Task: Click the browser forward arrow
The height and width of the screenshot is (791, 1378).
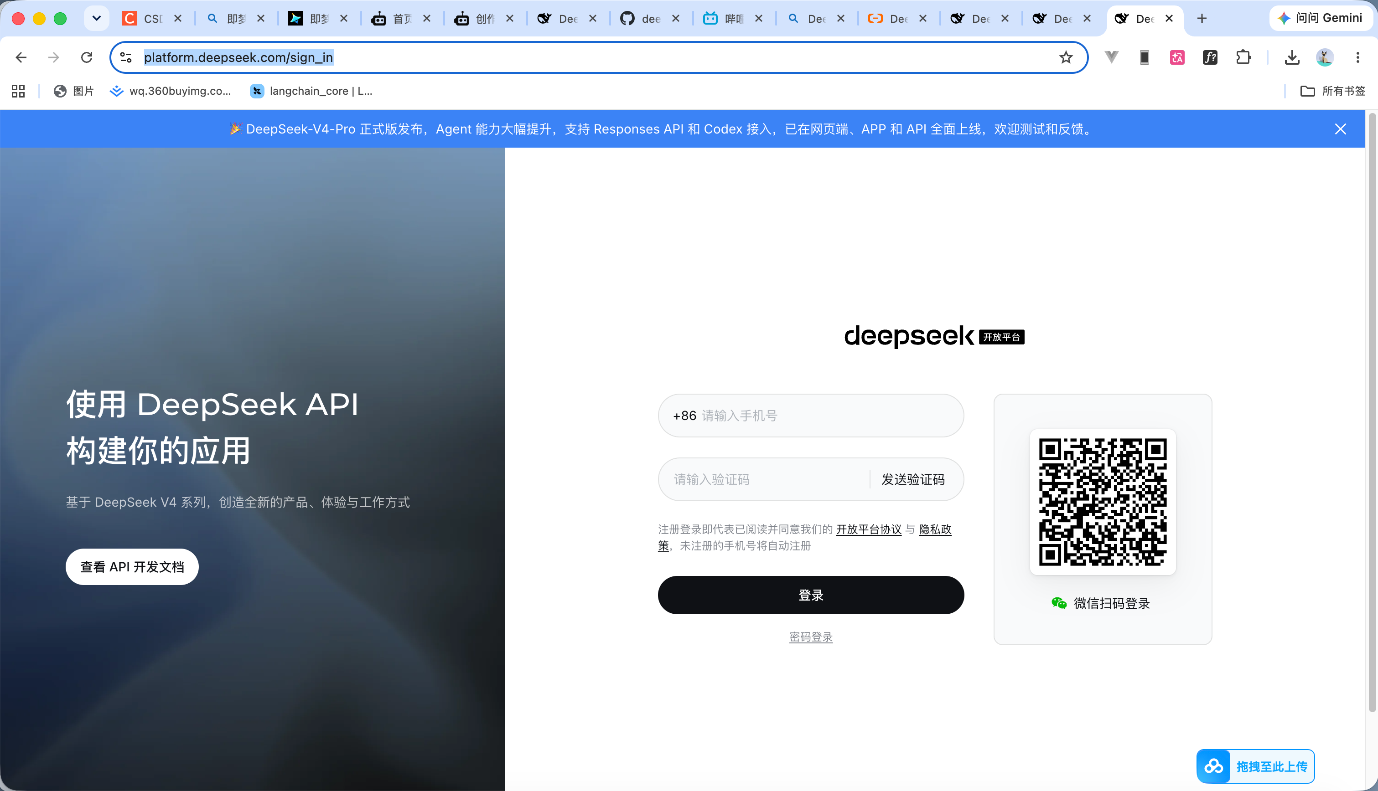Action: coord(54,57)
